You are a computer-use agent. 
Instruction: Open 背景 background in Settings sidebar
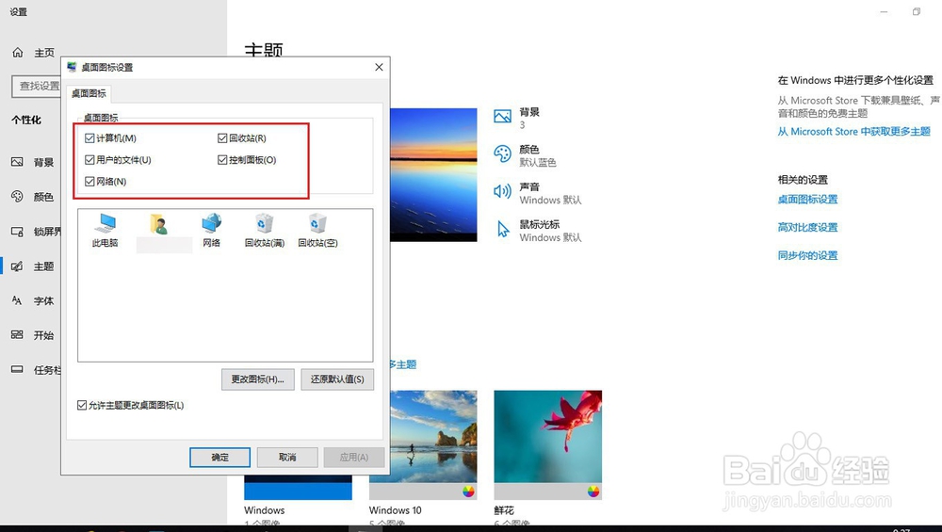pos(33,162)
